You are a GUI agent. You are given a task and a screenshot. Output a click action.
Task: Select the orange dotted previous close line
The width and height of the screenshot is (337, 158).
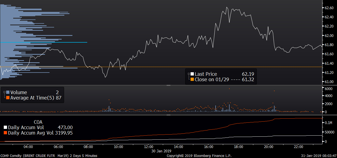coord(135,67)
